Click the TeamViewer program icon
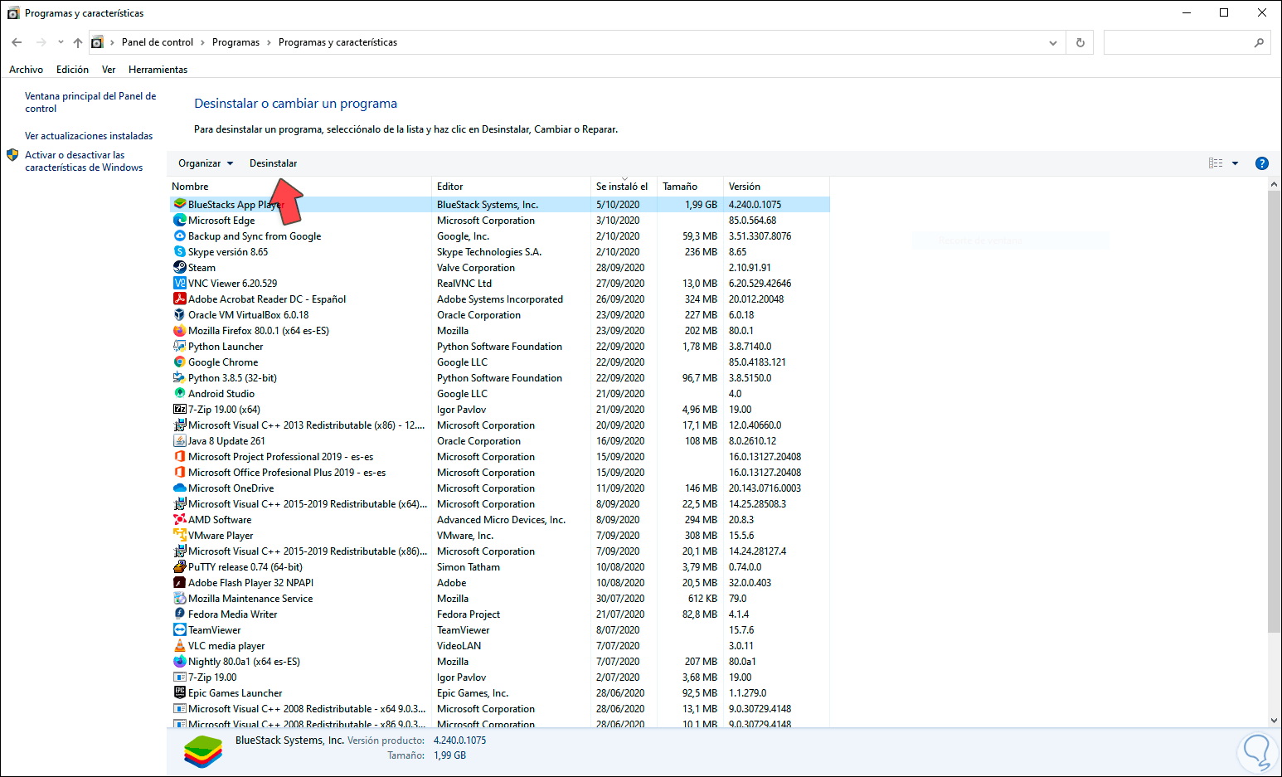The image size is (1282, 777). coord(179,630)
